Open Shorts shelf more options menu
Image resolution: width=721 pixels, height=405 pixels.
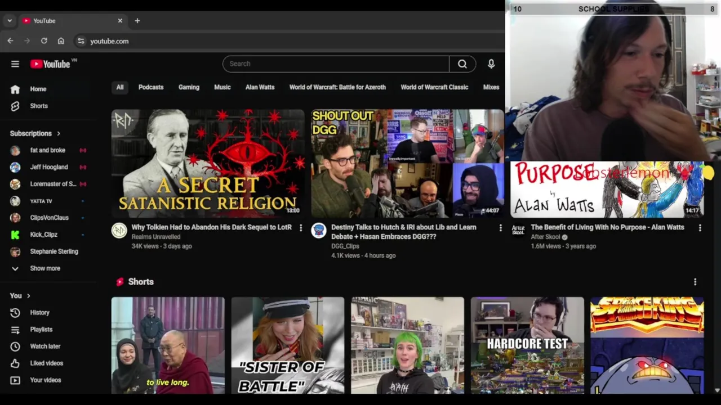point(695,282)
